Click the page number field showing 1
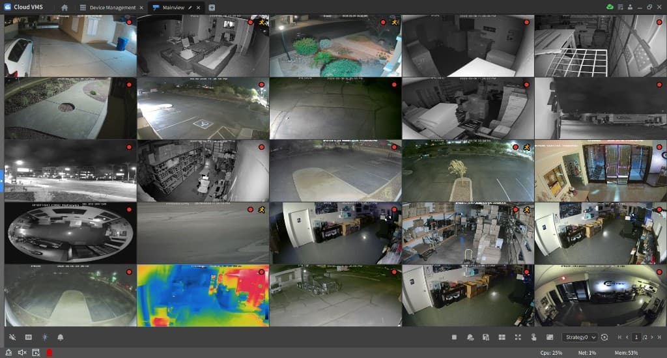Image resolution: width=667 pixels, height=358 pixels. point(636,337)
